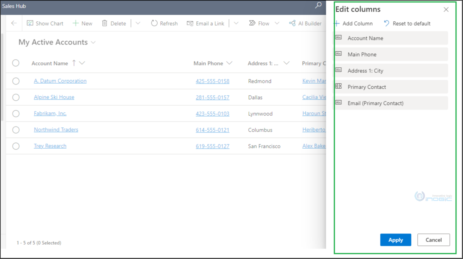Click the lookup icon for Primary Contact
The height and width of the screenshot is (259, 463).
[339, 86]
